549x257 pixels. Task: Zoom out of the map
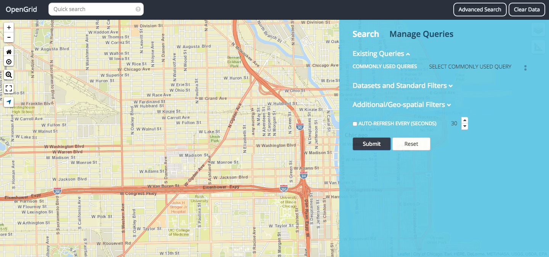point(9,37)
